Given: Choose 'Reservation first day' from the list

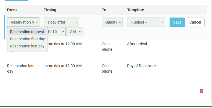Looking at the screenshot, I should pyautogui.click(x=27, y=39).
